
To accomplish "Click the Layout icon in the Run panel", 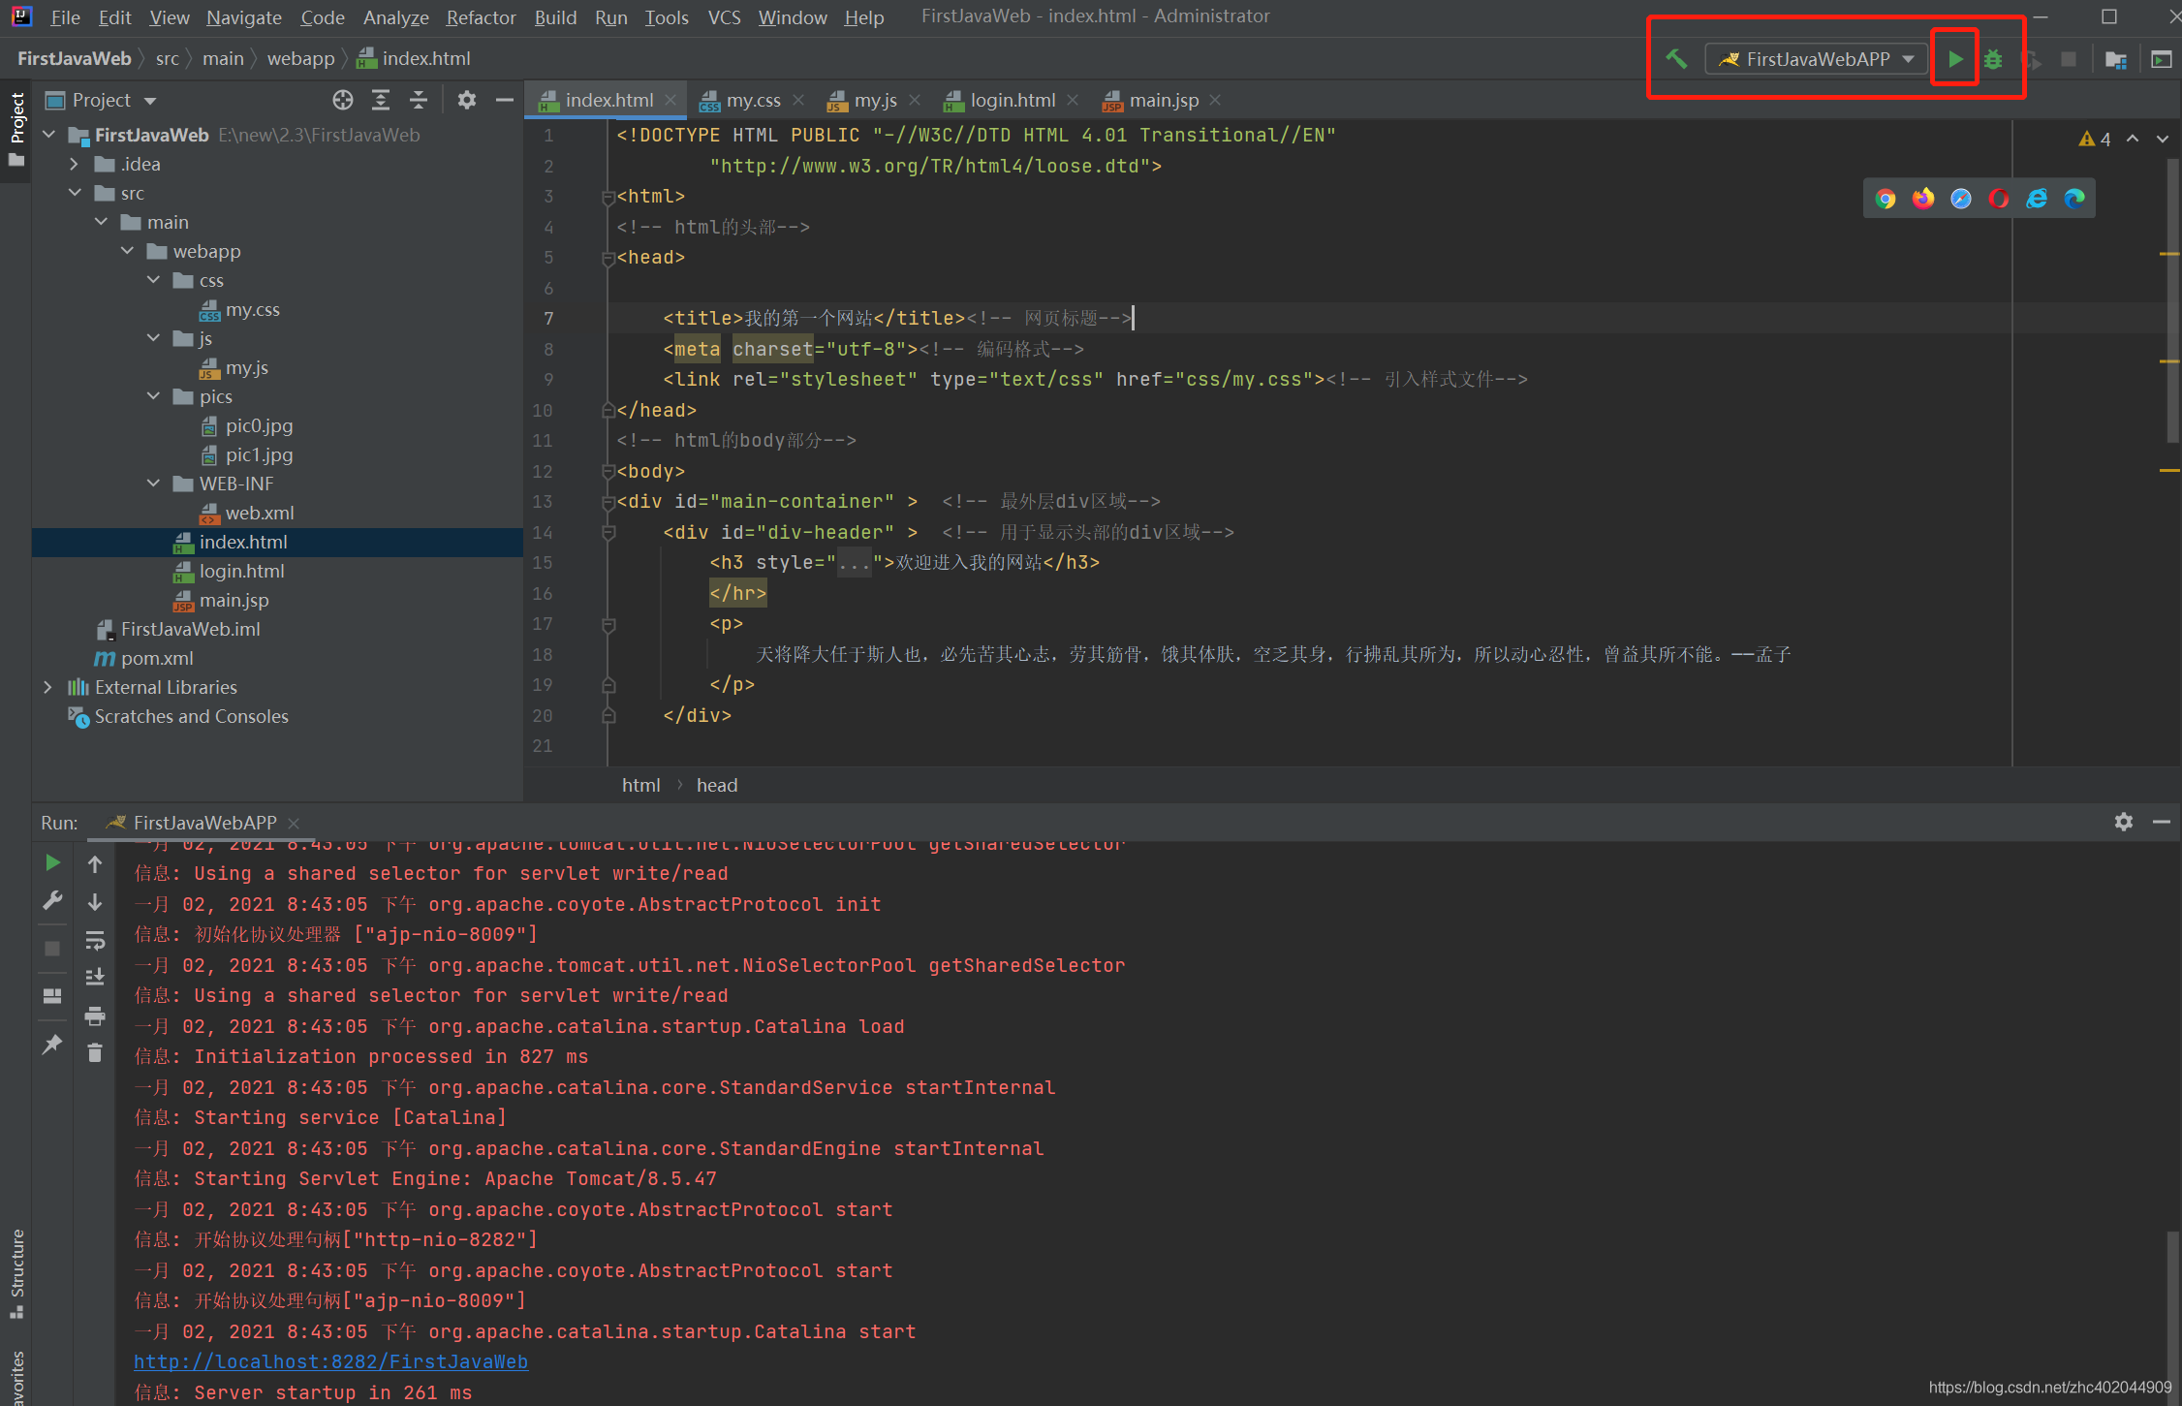I will (x=52, y=996).
